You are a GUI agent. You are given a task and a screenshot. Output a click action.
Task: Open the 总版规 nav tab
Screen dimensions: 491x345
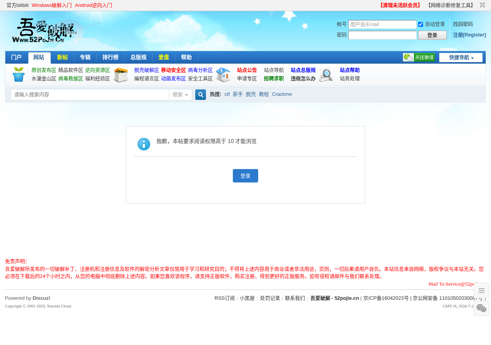(x=138, y=58)
